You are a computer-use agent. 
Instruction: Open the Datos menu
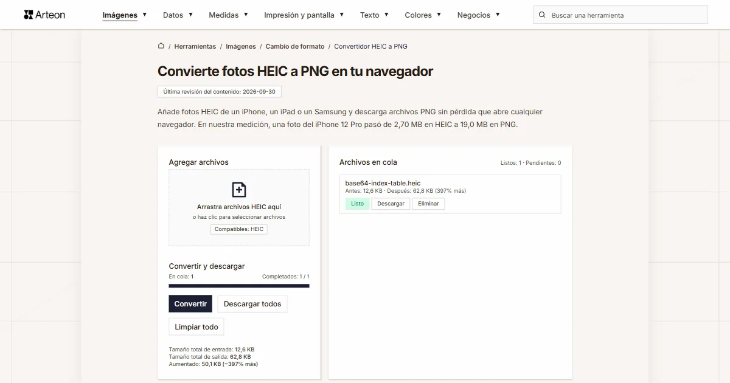pos(178,15)
